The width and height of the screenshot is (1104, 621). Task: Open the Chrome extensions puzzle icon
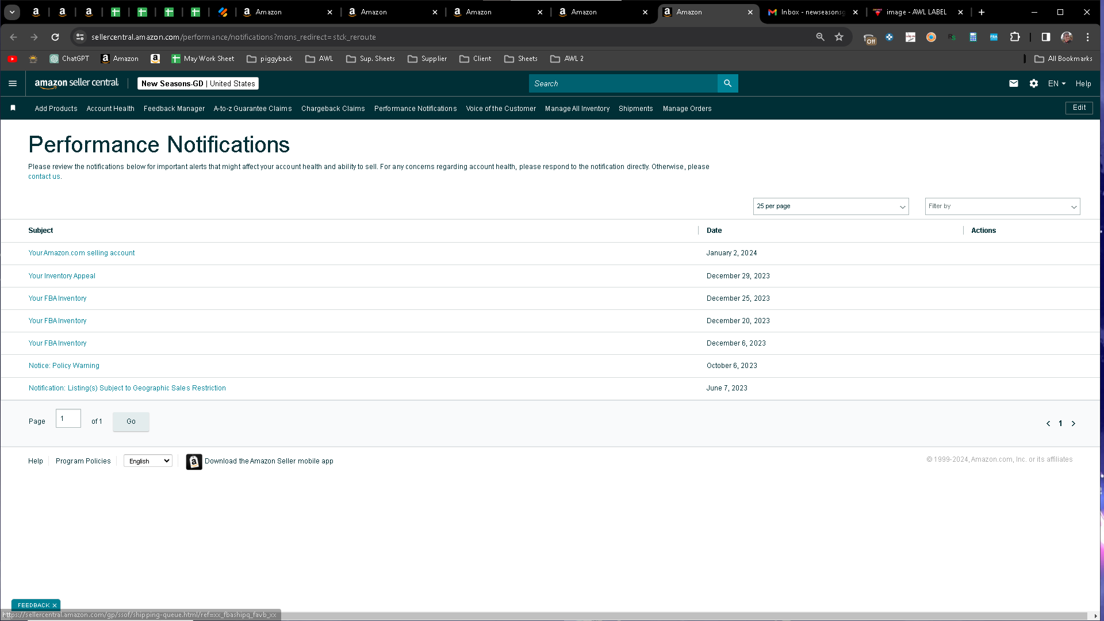[1015, 37]
